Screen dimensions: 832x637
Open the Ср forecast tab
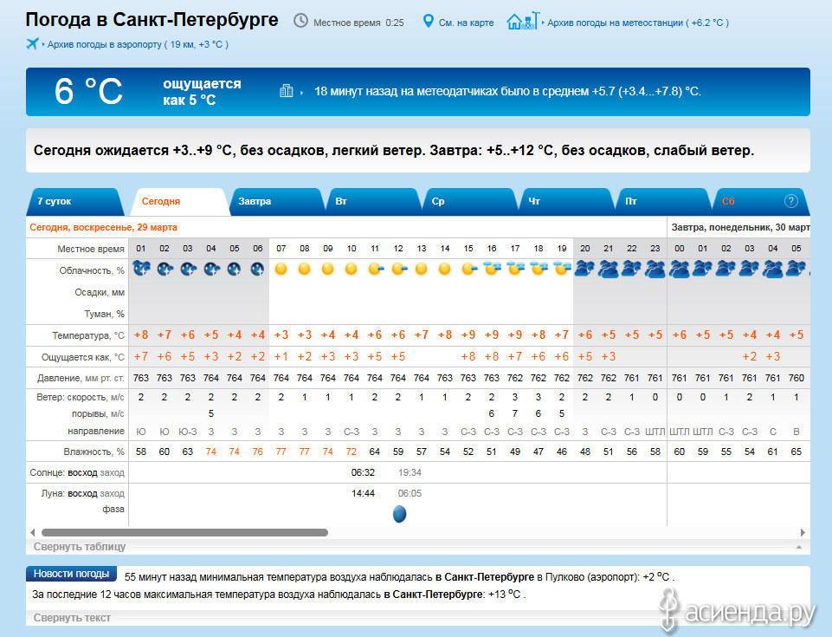438,201
